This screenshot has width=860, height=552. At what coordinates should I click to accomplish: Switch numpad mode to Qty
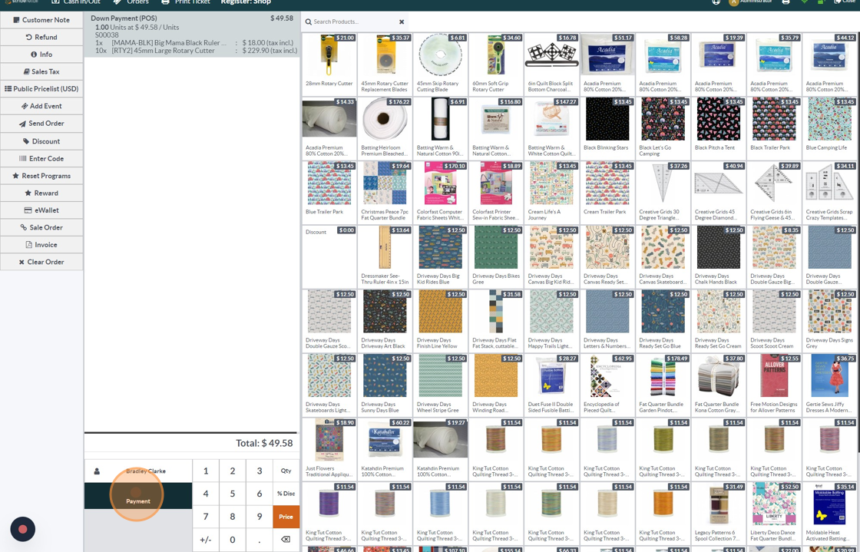click(x=286, y=471)
